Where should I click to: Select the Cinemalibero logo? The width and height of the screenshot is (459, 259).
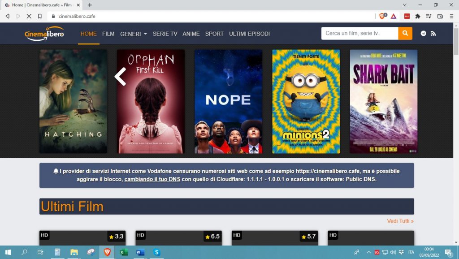43,34
